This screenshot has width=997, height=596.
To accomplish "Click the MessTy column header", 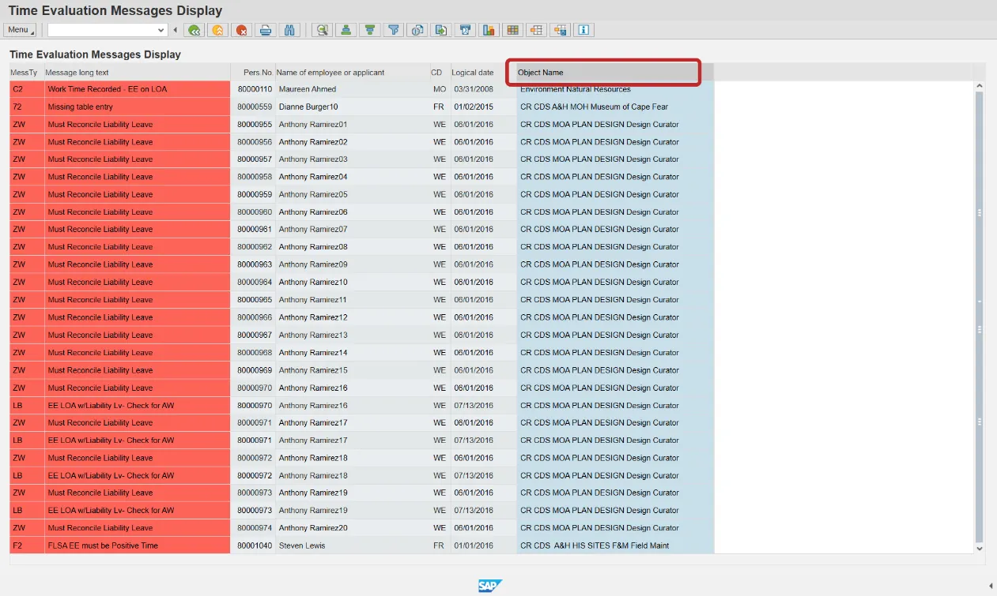I will [x=27, y=73].
